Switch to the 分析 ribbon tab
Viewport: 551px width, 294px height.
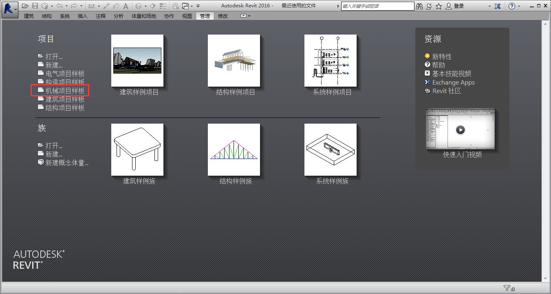pos(119,16)
